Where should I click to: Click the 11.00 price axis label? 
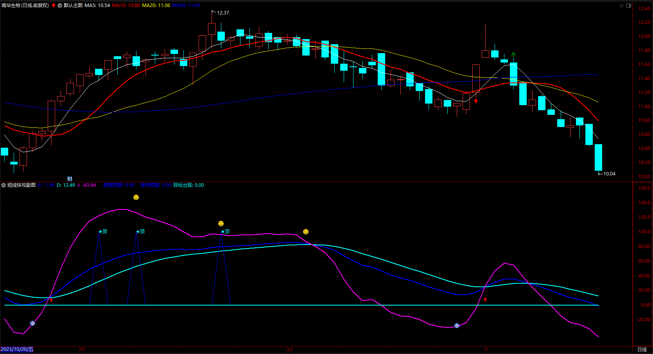pyautogui.click(x=644, y=107)
